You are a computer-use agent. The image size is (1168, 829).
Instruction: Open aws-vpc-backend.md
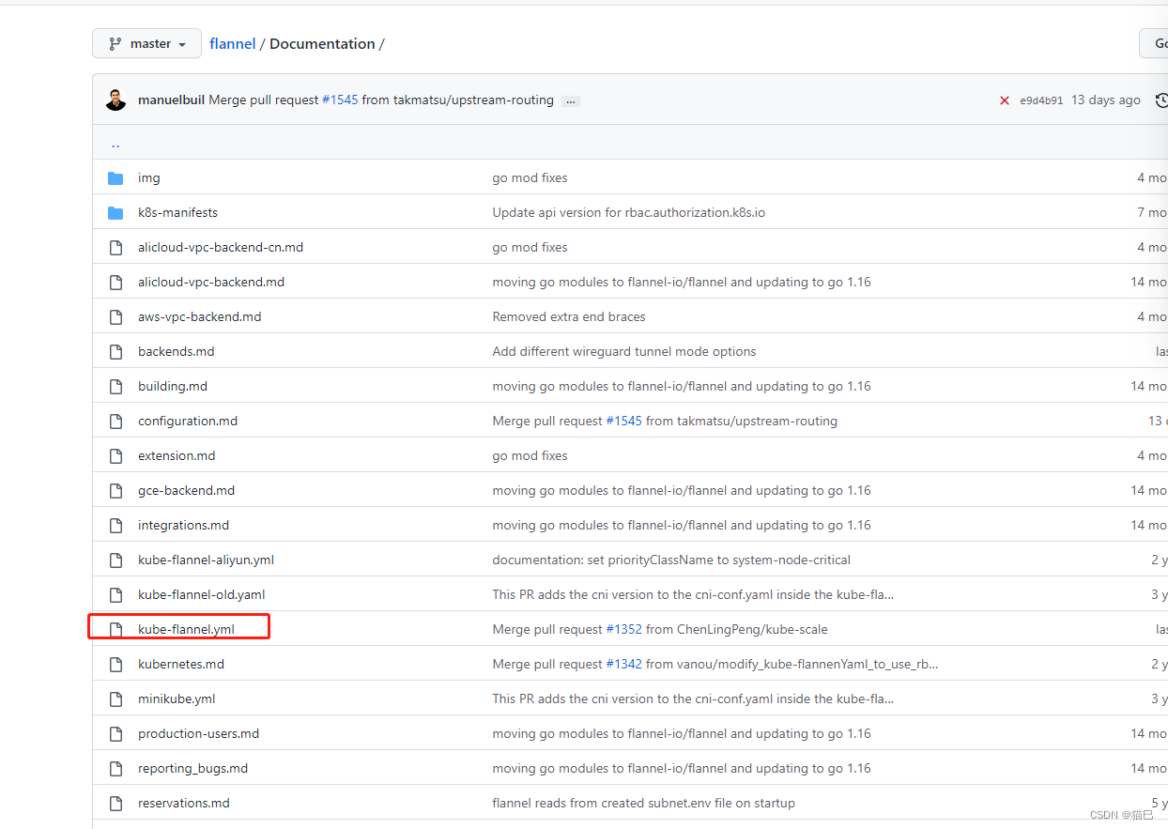coord(200,316)
